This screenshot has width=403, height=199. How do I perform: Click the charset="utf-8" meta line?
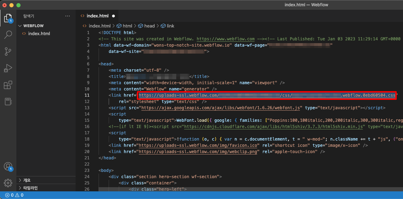[139, 70]
